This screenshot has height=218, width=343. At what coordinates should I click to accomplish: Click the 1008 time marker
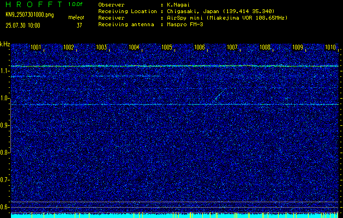click(x=265, y=47)
